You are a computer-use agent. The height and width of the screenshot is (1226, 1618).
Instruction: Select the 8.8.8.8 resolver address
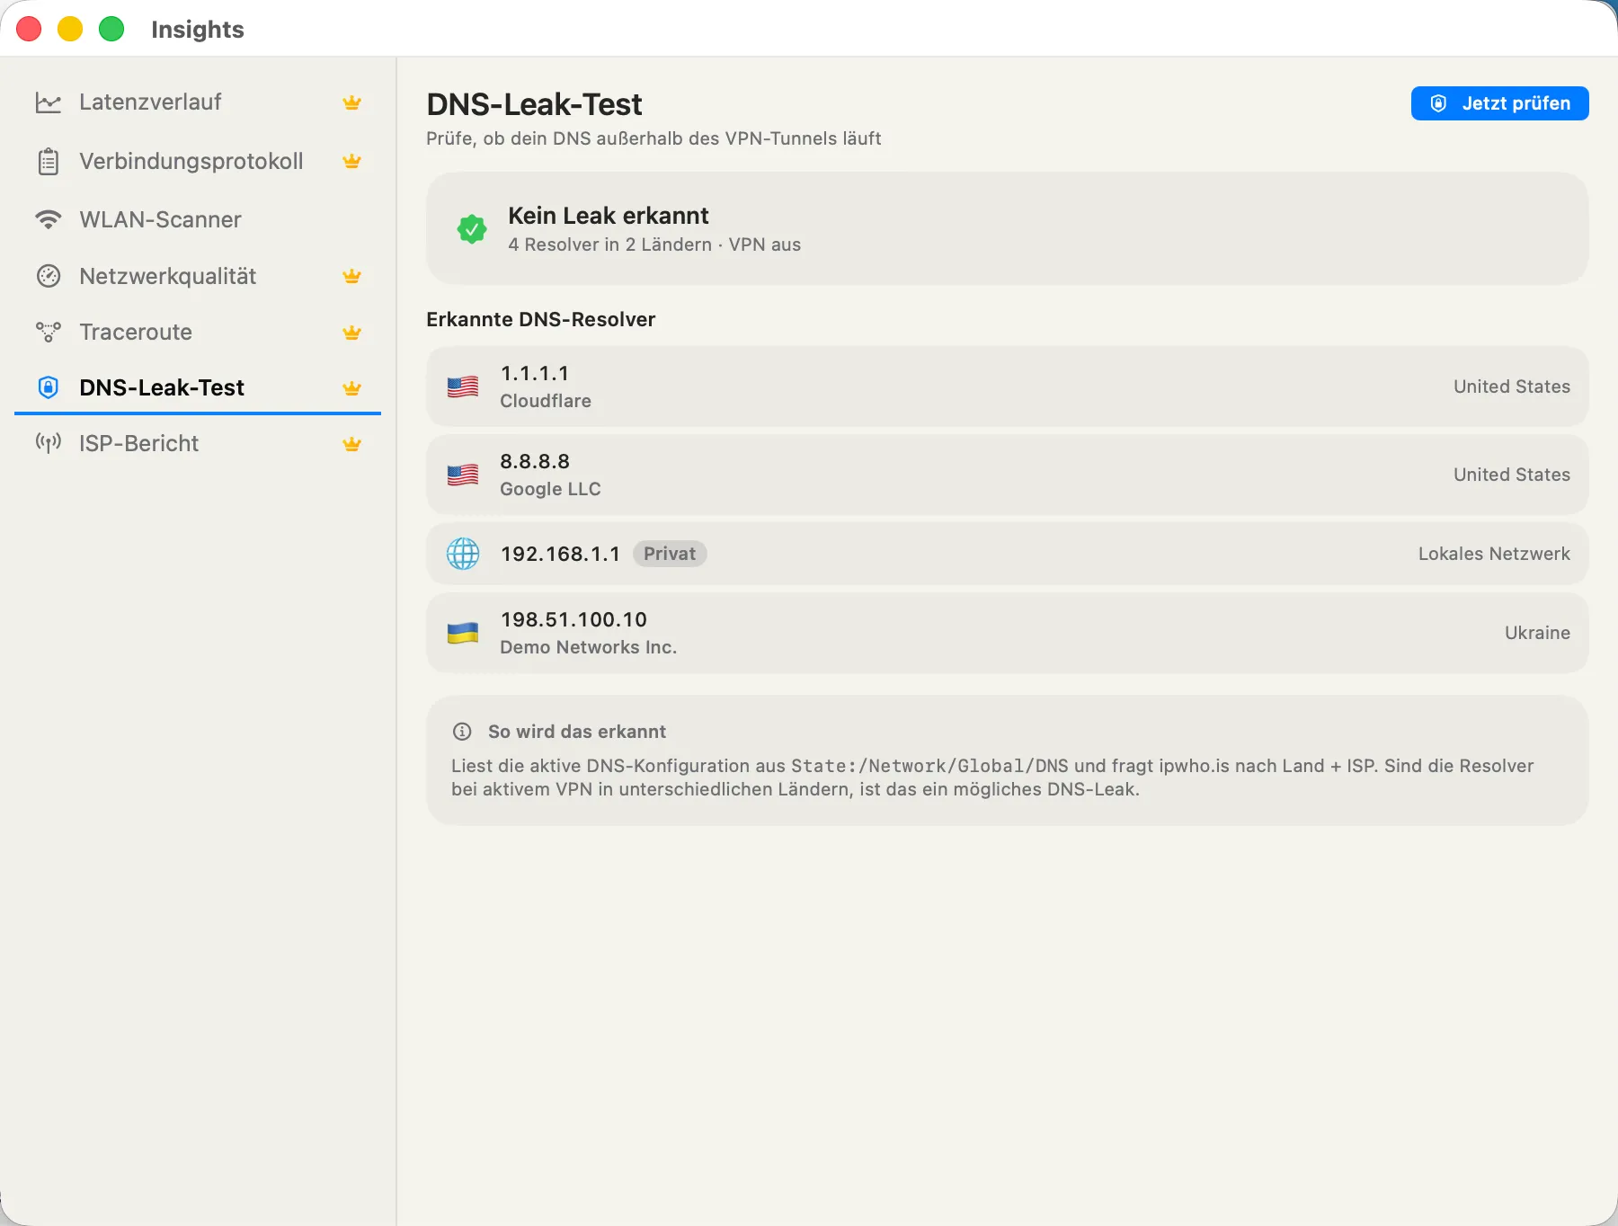pos(535,461)
